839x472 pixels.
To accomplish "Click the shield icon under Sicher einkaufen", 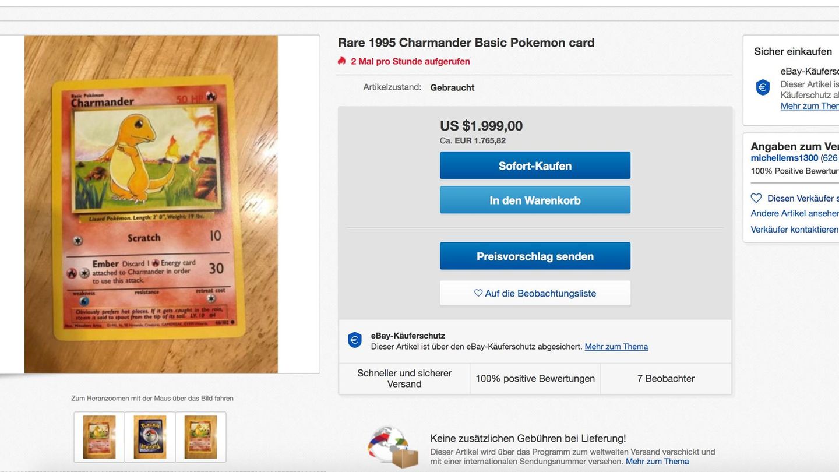I will pyautogui.click(x=763, y=87).
